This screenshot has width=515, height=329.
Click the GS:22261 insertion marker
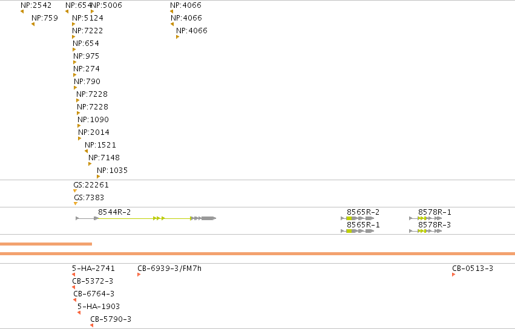[x=75, y=191]
